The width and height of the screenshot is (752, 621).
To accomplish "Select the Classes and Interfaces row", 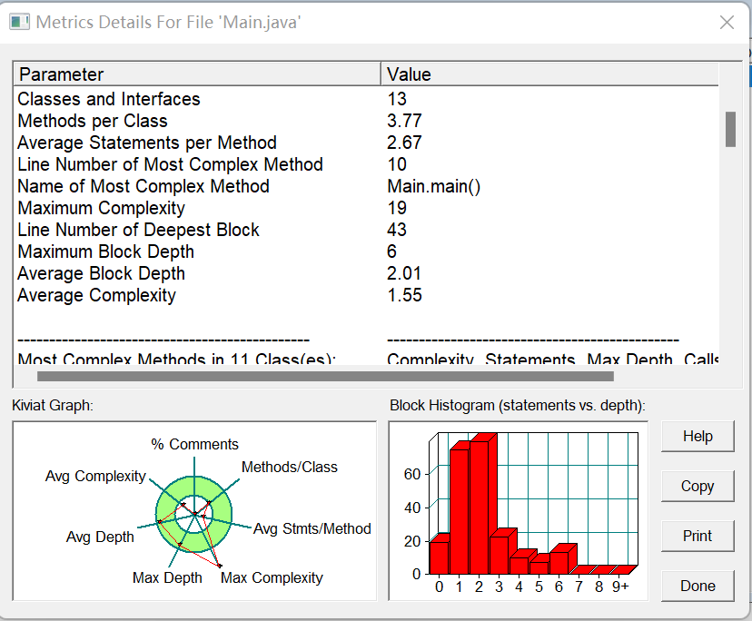I will point(366,99).
